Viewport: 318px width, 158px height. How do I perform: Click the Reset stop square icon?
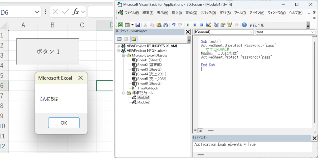click(201, 25)
